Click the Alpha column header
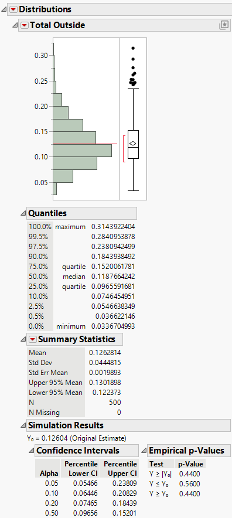The image size is (232, 518). [x=48, y=473]
